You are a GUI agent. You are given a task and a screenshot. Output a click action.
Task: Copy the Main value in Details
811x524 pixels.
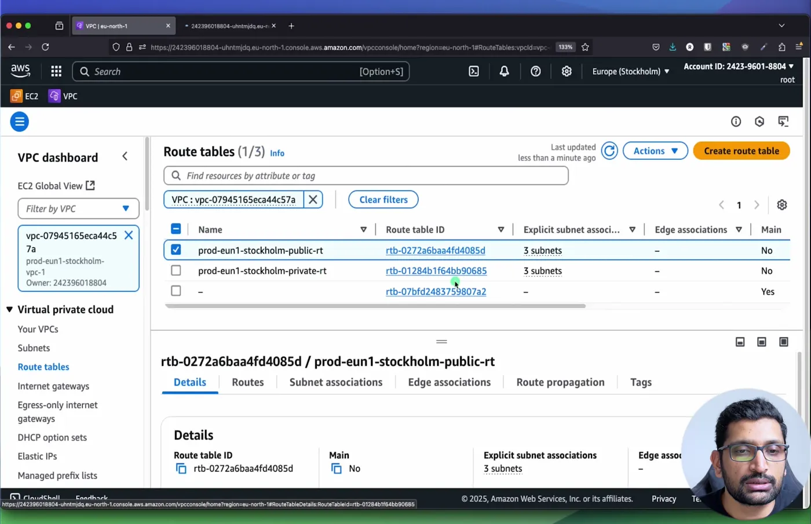[x=337, y=468]
